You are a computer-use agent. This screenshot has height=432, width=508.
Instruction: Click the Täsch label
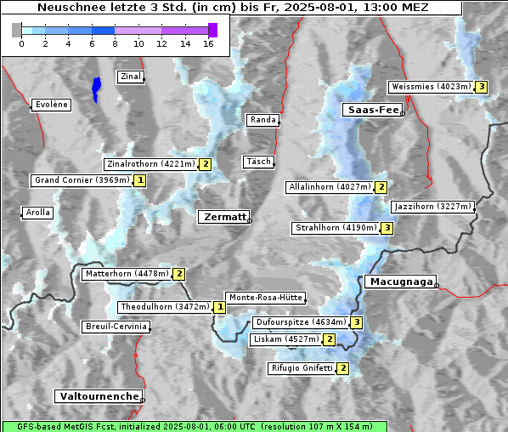[258, 162]
